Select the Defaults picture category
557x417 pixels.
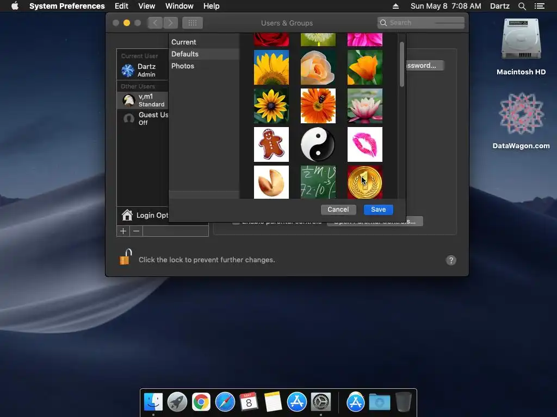click(x=204, y=54)
